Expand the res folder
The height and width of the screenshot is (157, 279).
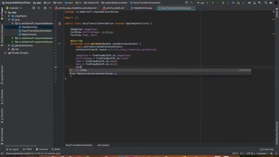point(9,49)
